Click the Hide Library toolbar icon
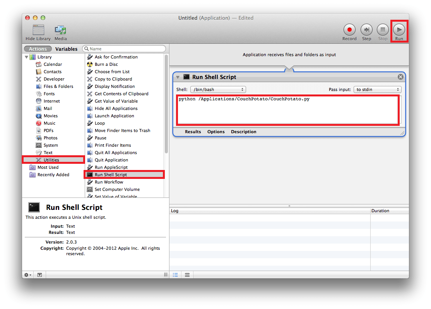431x309 pixels. [x=38, y=30]
